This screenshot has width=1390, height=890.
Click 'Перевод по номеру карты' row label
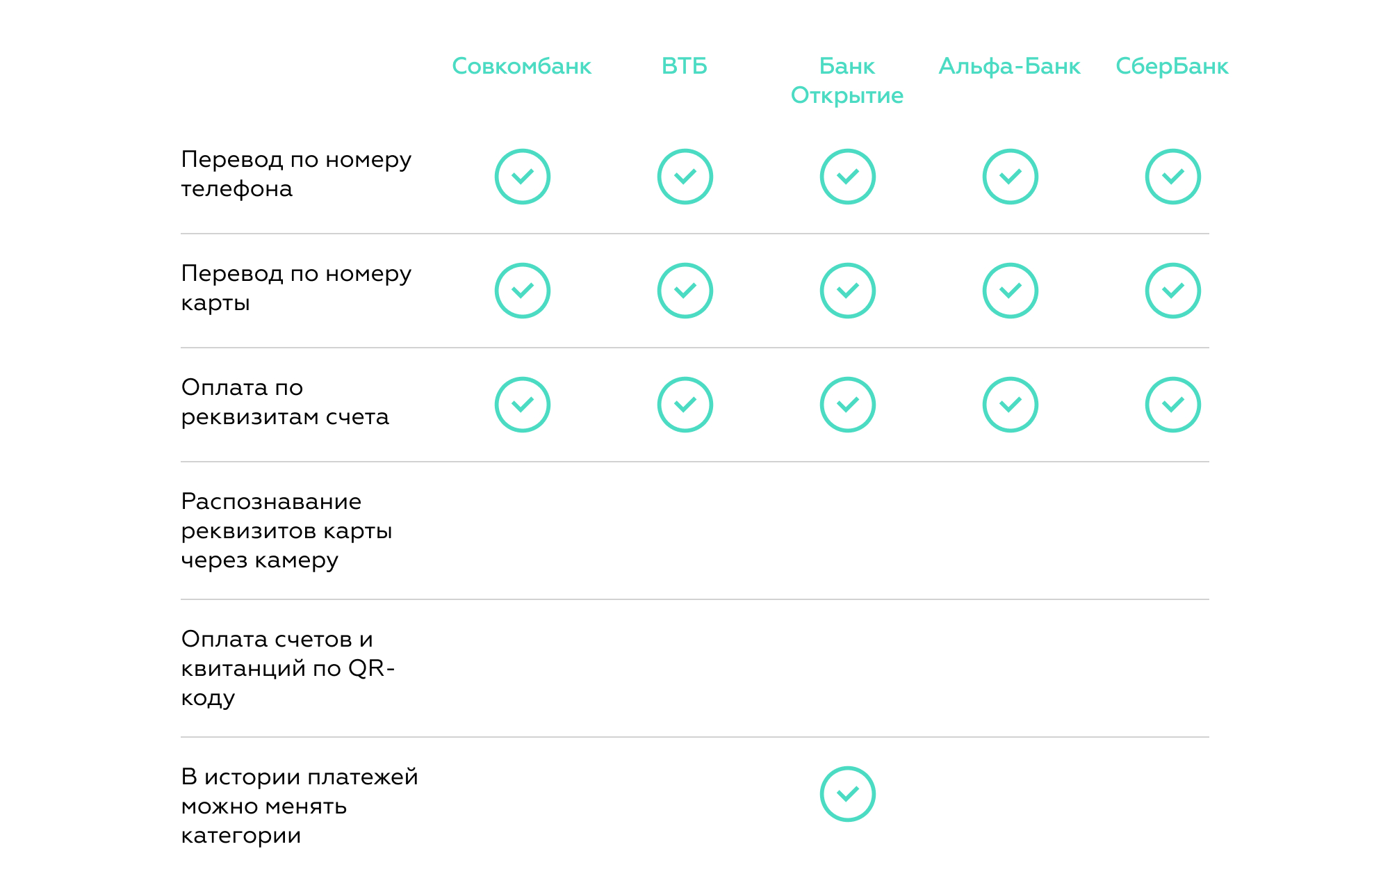tap(296, 288)
